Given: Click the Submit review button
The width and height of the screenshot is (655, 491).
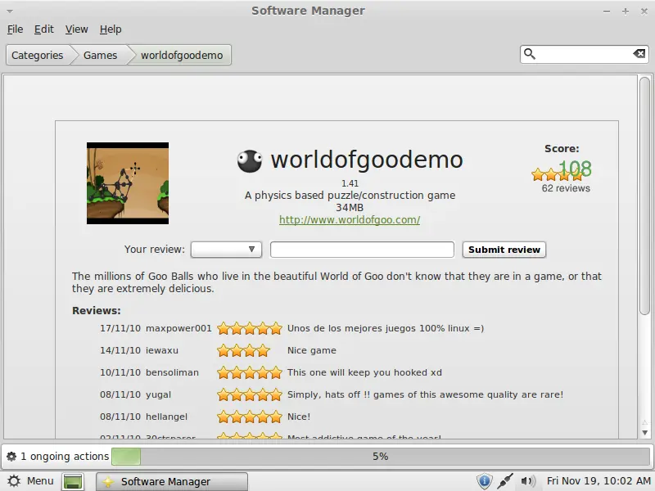Looking at the screenshot, I should coord(504,250).
